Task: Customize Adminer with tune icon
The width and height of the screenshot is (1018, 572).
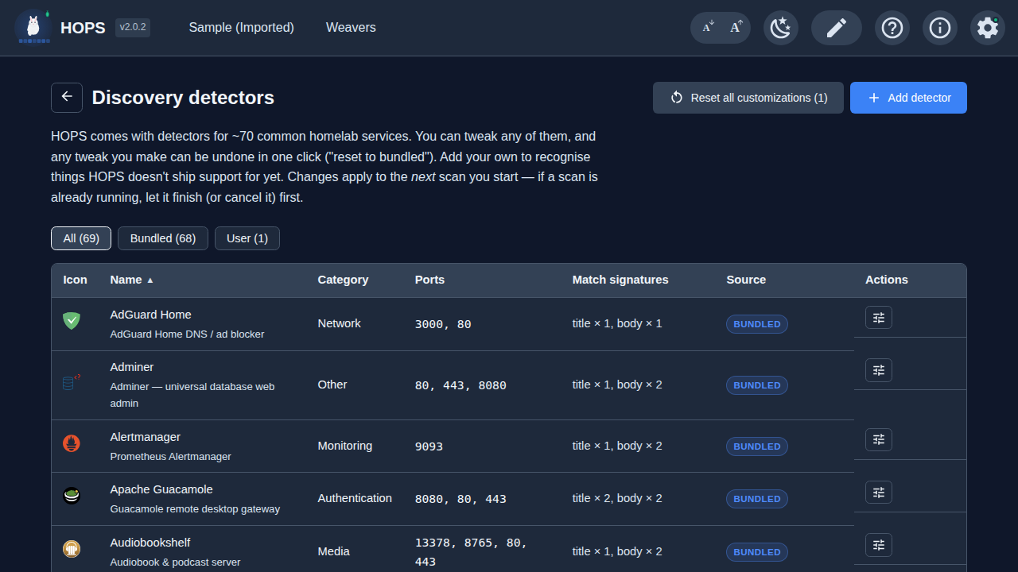Action: pyautogui.click(x=879, y=370)
